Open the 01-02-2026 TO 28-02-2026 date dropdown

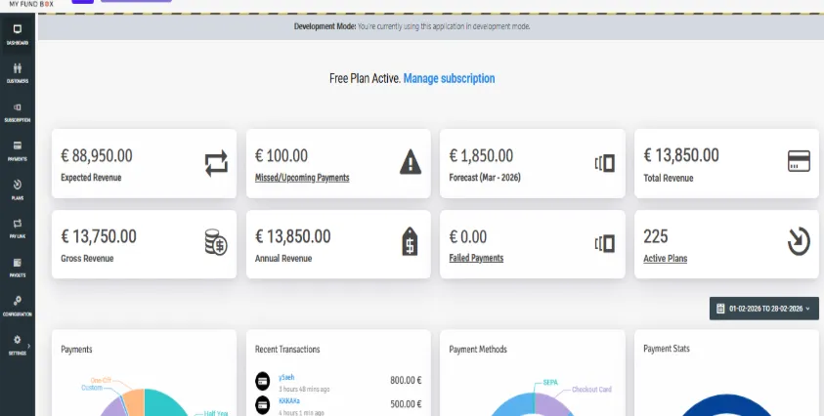(764, 309)
